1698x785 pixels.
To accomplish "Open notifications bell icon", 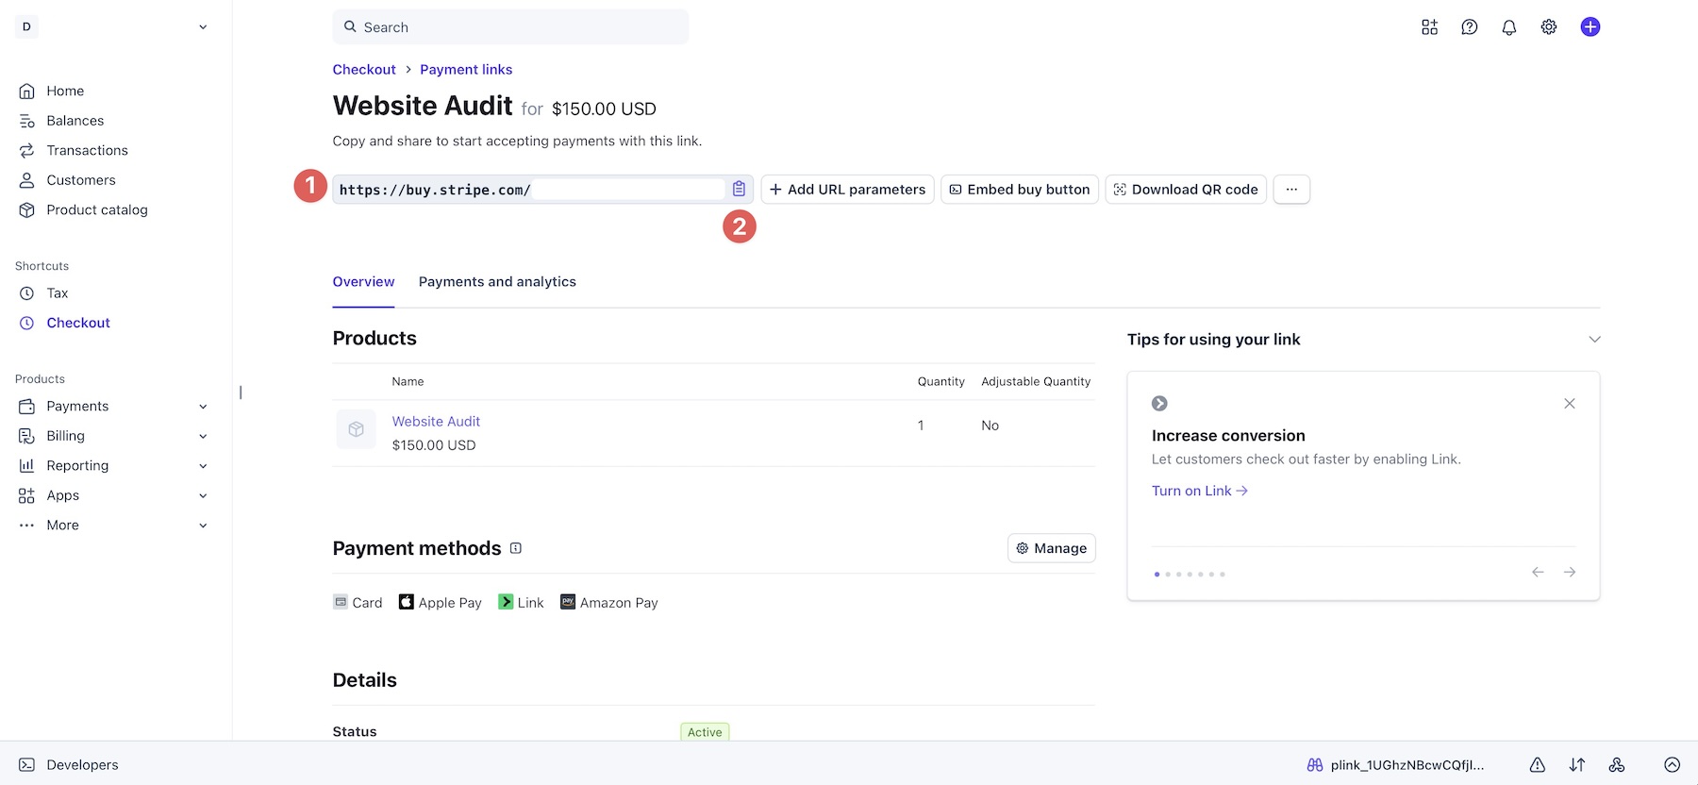I will (x=1509, y=27).
